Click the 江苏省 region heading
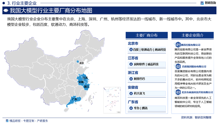This screenshot has height=123, width=219. tap(133, 58)
